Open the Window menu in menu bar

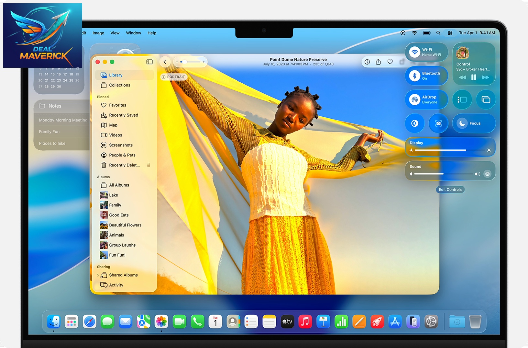click(x=133, y=33)
